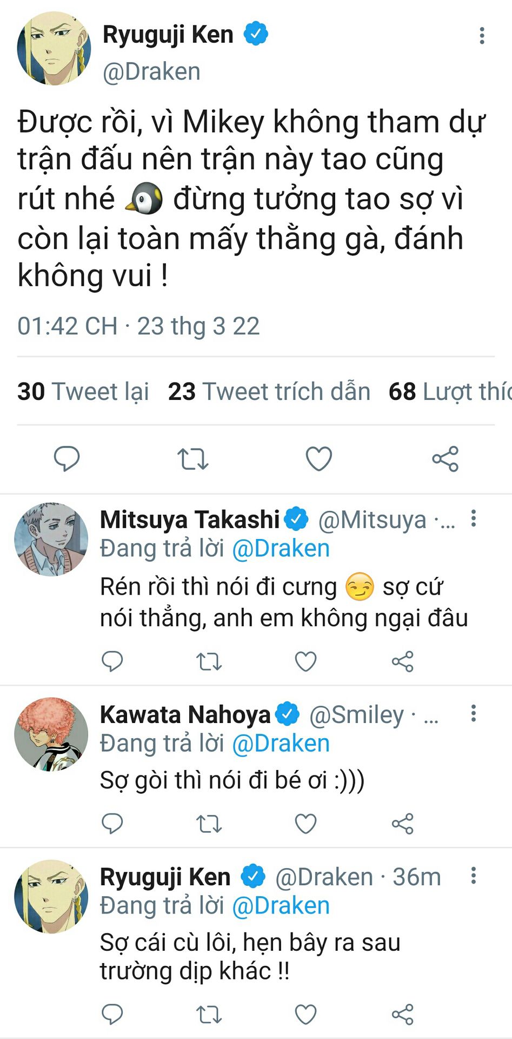This screenshot has height=1039, width=512.
Task: Reply to Mitsuya Takashi's comment
Action: click(112, 661)
